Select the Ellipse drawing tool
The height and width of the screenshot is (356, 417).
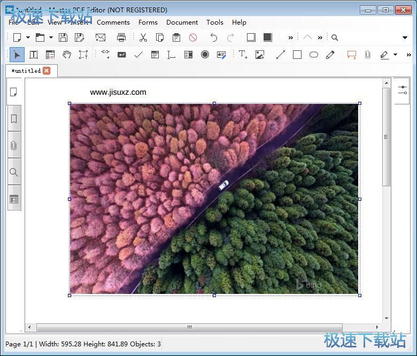[313, 55]
